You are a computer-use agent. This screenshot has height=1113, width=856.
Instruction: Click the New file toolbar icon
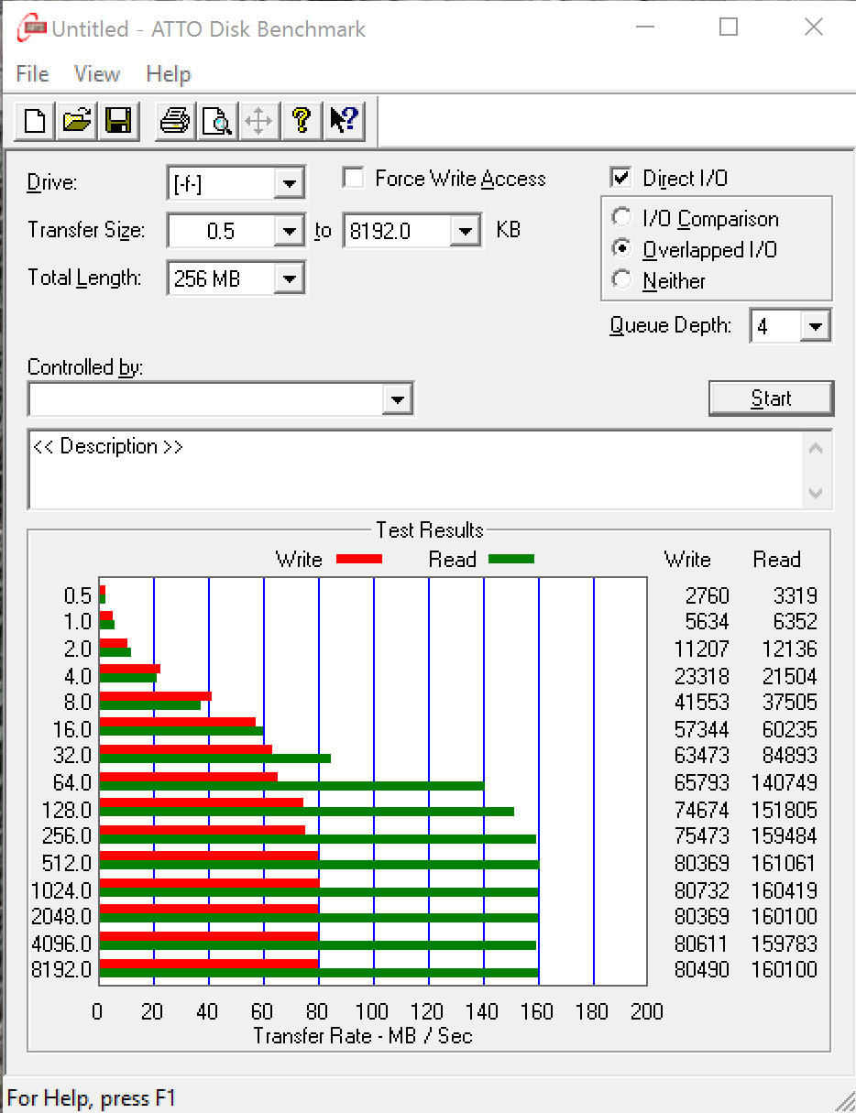coord(35,120)
